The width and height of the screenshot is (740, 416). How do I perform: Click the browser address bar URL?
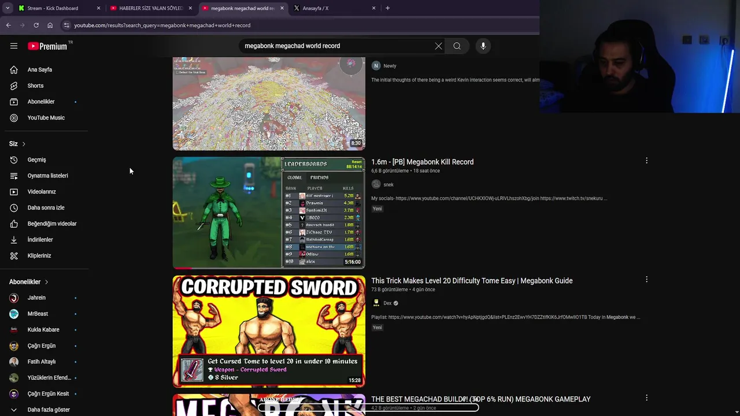(162, 25)
